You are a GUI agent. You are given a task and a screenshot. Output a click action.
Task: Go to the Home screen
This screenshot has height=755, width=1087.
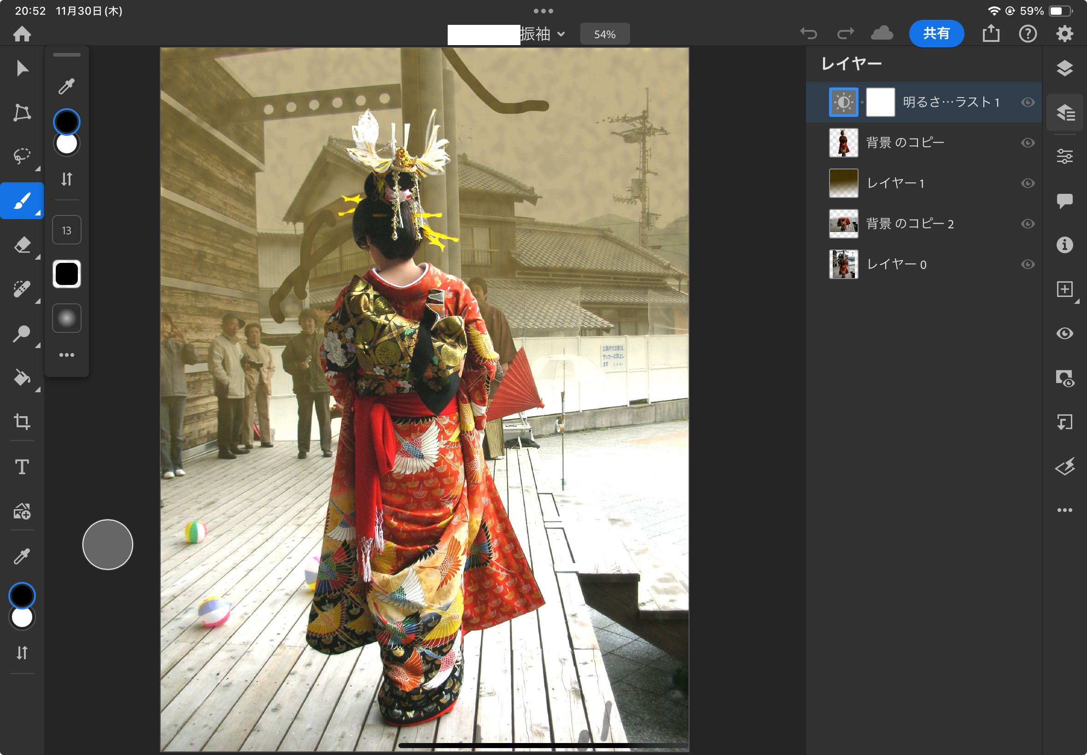click(22, 34)
